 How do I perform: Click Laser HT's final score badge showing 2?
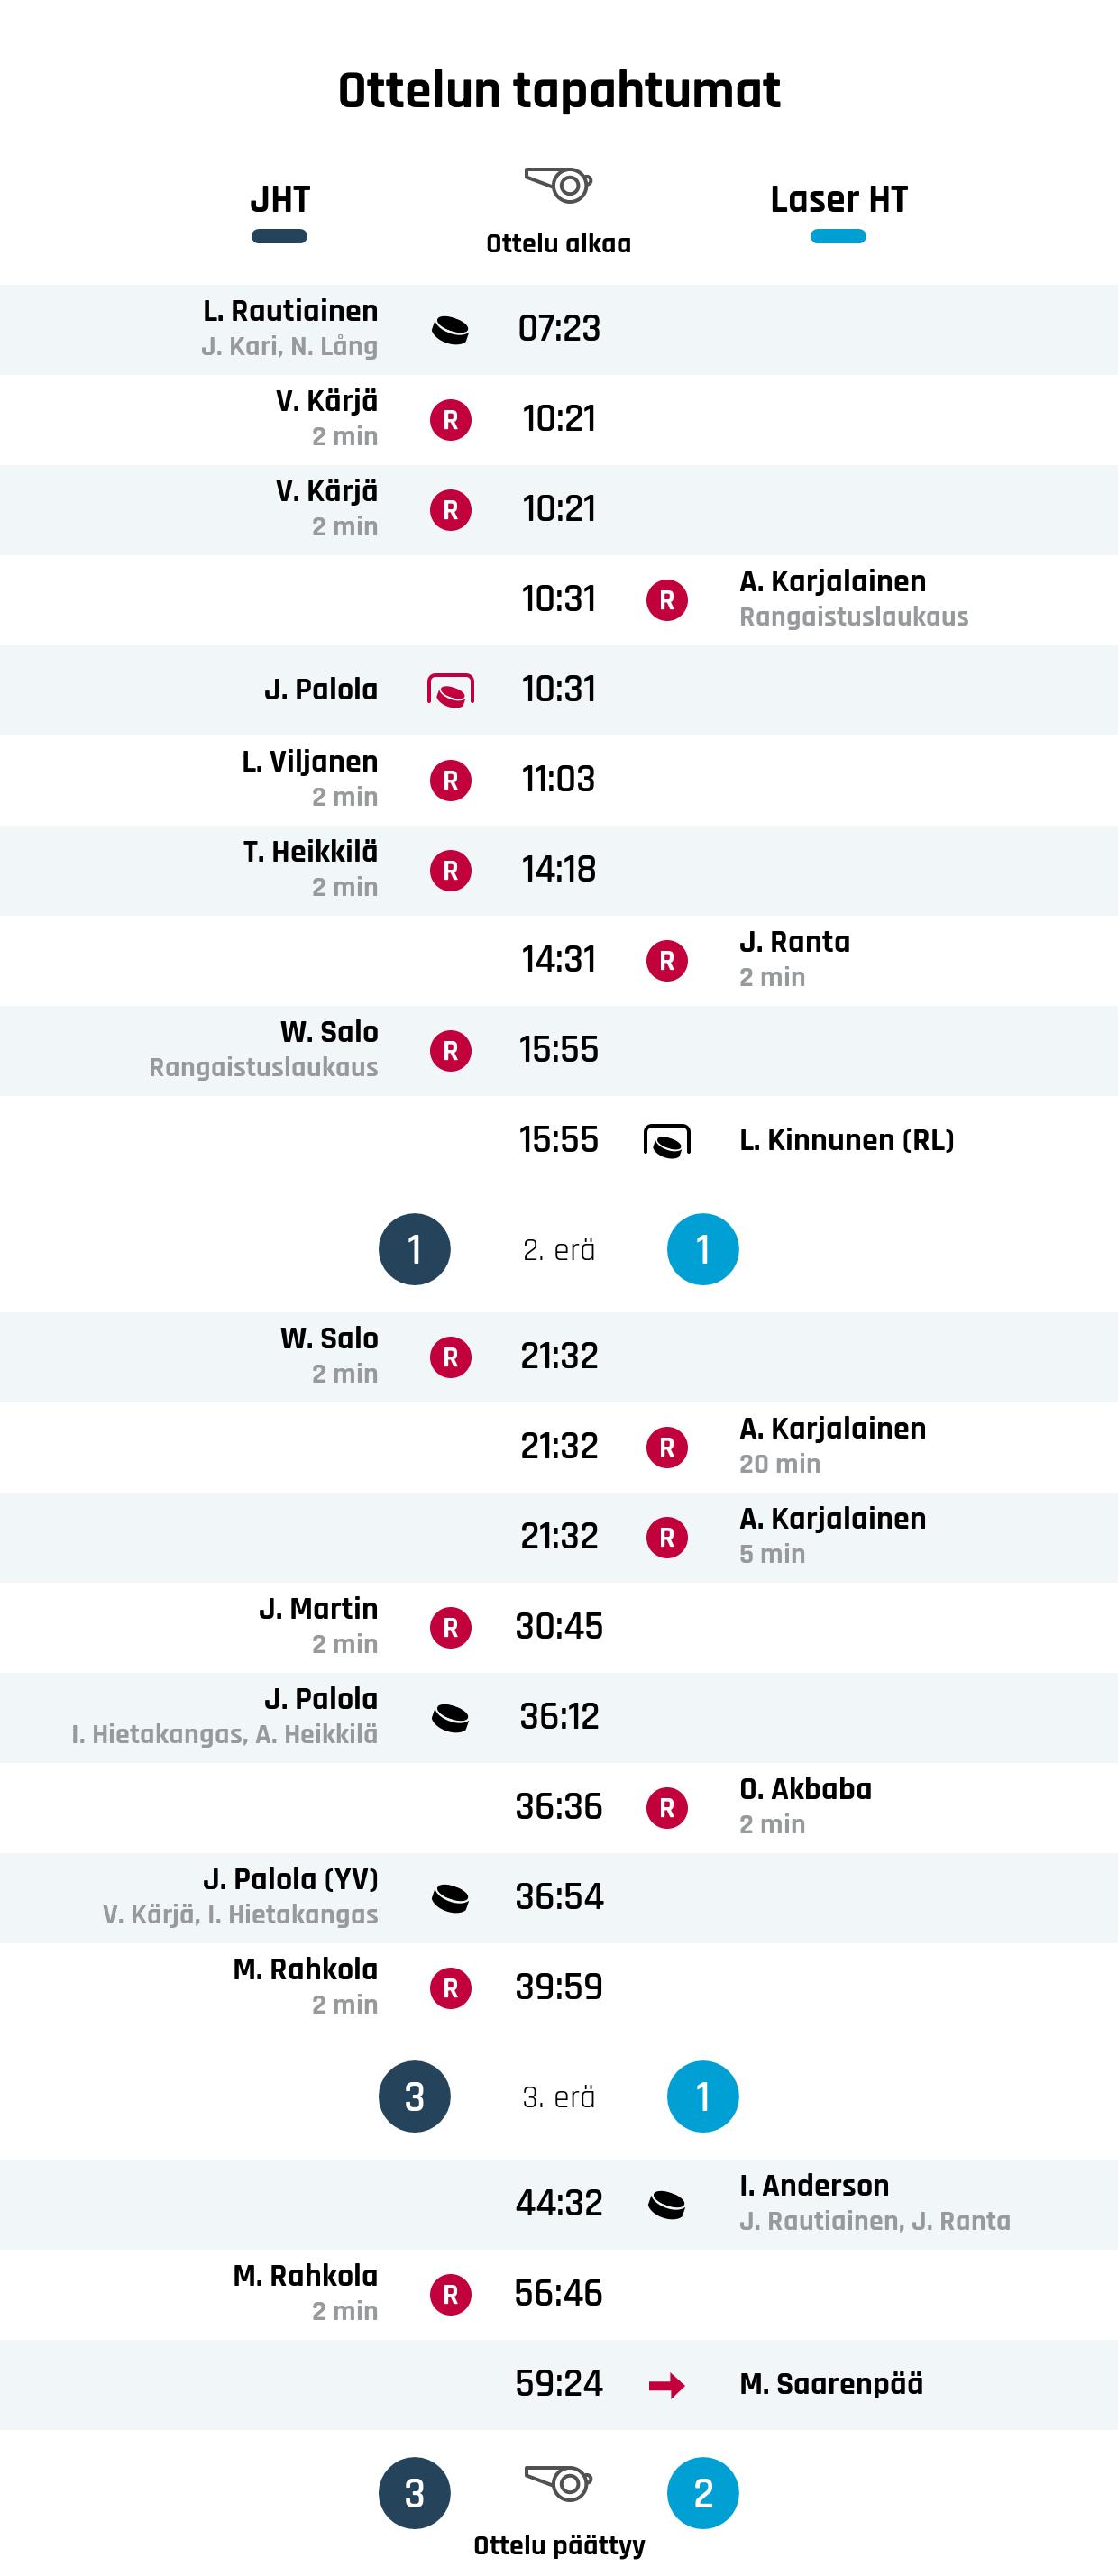click(703, 2493)
